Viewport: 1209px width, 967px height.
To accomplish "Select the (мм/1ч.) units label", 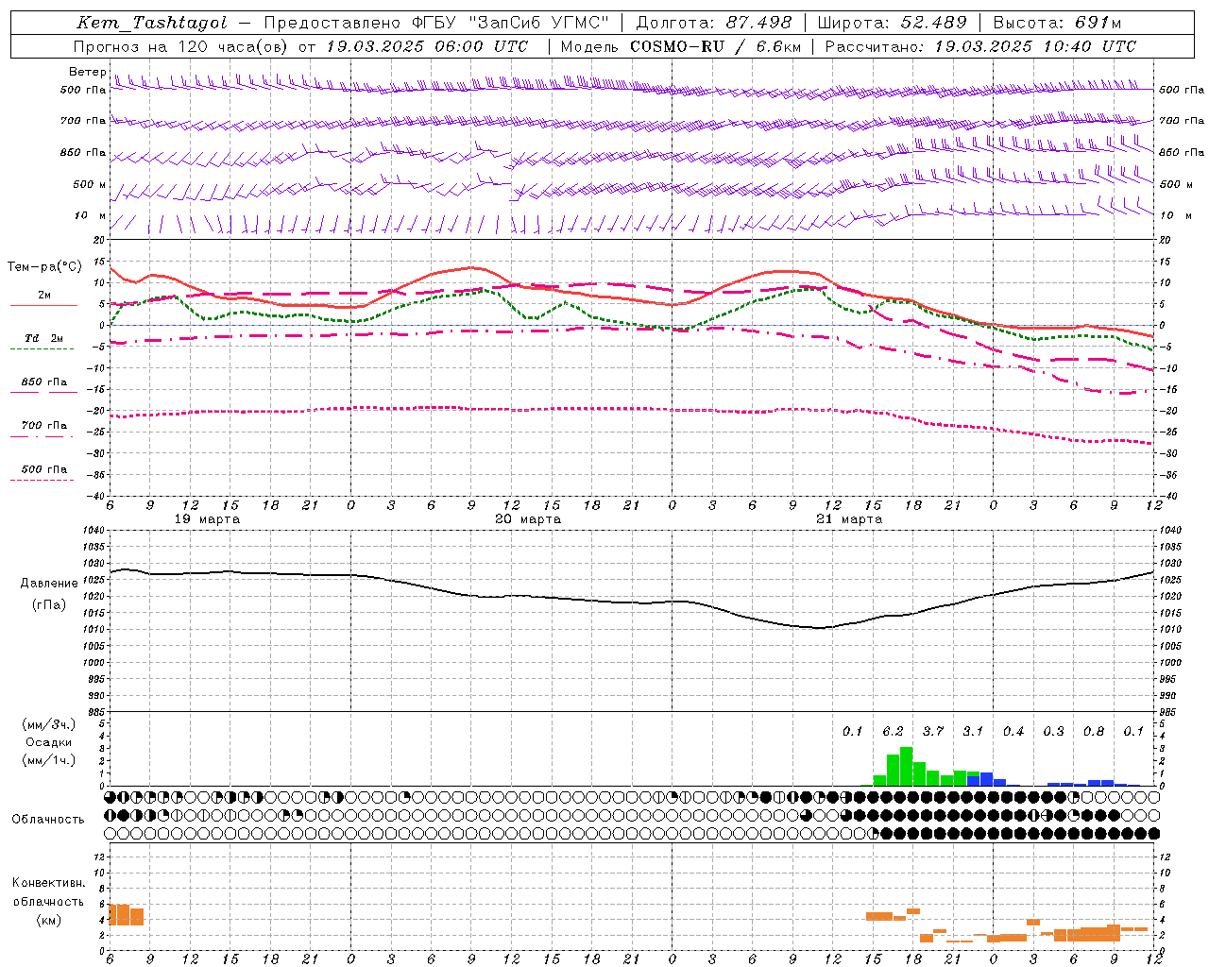I will pos(48,760).
